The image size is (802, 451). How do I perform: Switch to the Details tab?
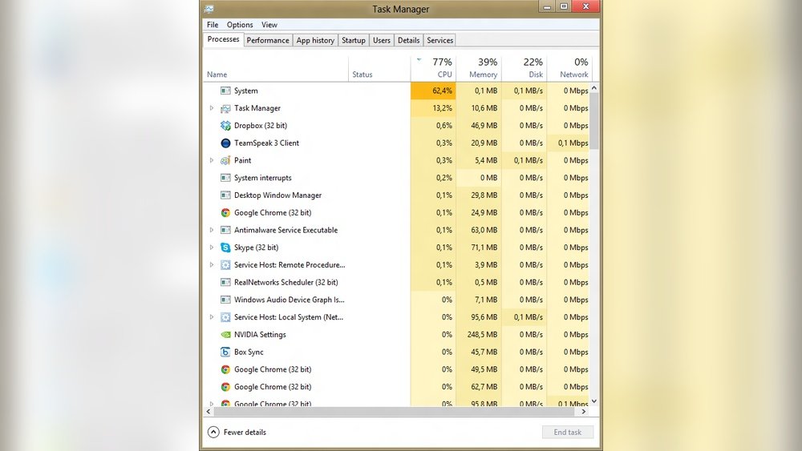pyautogui.click(x=409, y=40)
